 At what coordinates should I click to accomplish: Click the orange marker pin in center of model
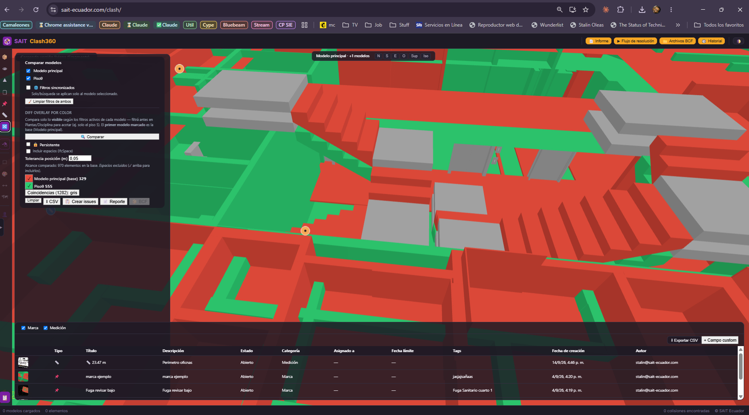point(305,231)
